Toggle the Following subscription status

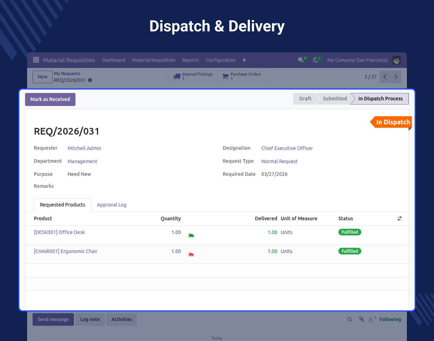(390, 319)
